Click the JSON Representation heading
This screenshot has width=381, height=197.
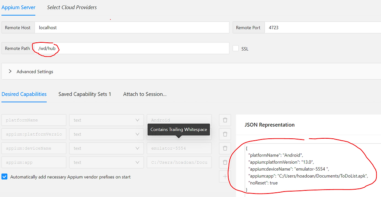pyautogui.click(x=269, y=125)
